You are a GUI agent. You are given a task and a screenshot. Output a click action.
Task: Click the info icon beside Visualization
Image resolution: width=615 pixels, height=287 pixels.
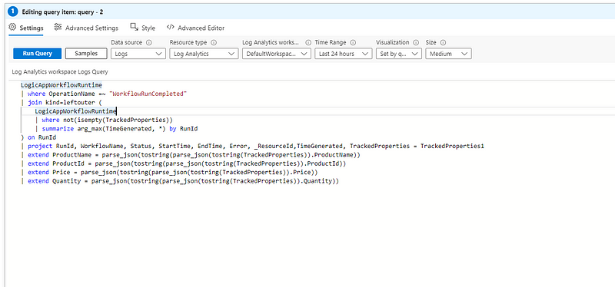click(x=416, y=42)
